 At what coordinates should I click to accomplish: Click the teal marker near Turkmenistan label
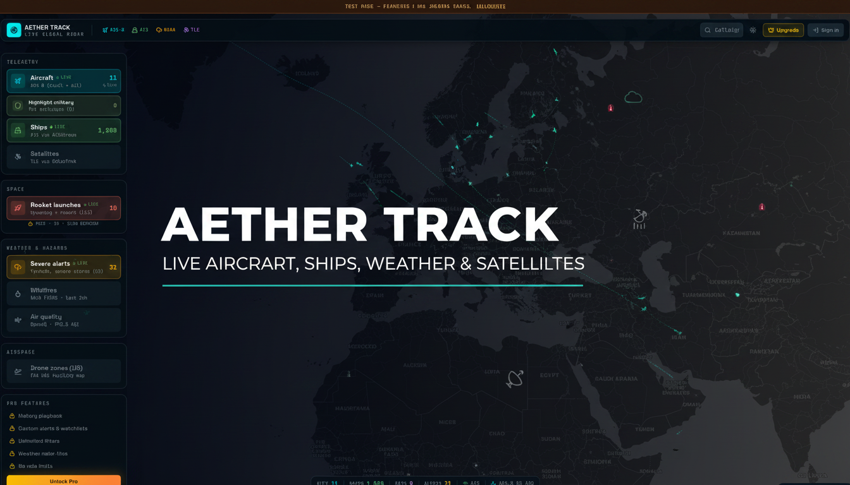tap(737, 295)
